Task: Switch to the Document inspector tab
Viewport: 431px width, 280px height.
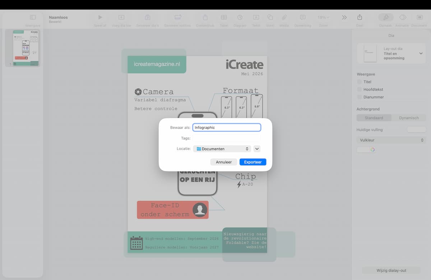Action: click(x=420, y=17)
